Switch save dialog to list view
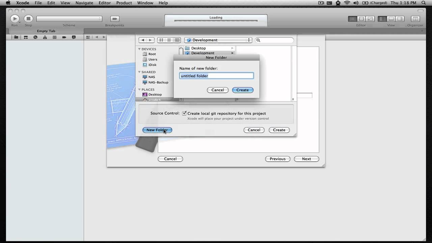This screenshot has height=243, width=432. click(169, 40)
